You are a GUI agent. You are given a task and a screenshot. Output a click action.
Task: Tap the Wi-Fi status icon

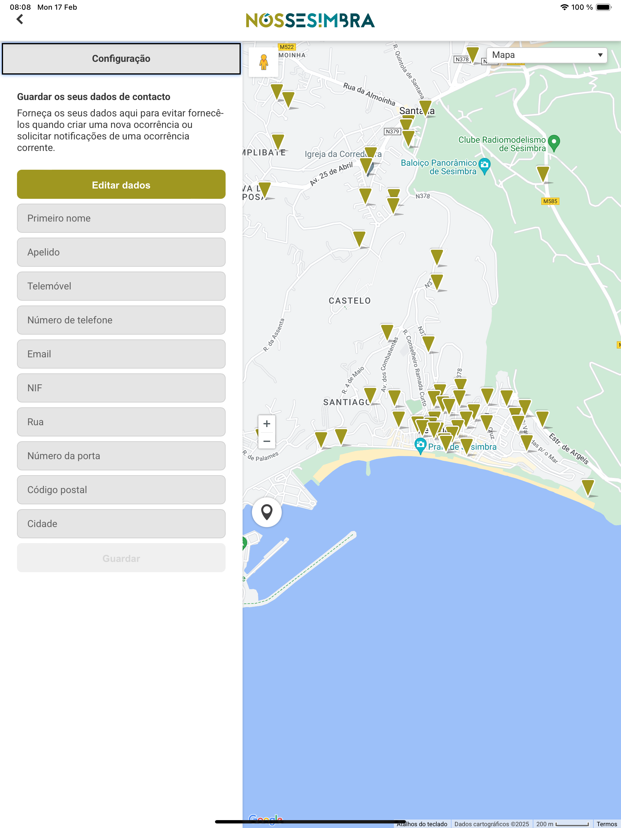coord(564,7)
